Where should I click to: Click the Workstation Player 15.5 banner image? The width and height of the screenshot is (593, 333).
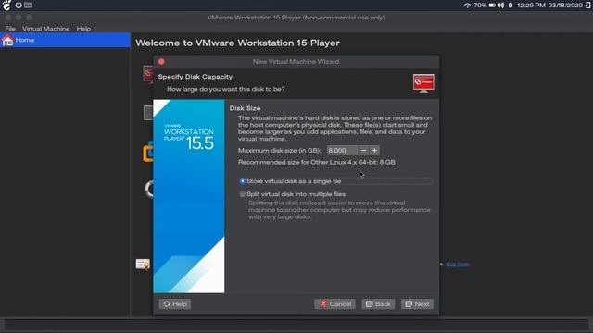pyautogui.click(x=189, y=196)
